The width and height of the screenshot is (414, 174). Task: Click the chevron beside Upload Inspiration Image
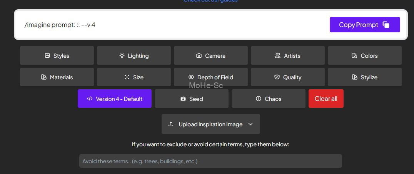coord(250,124)
